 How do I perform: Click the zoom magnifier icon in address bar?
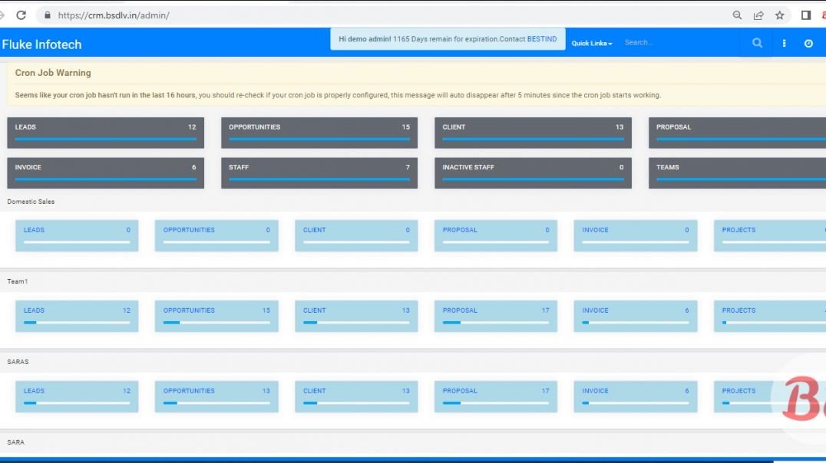[x=737, y=15]
